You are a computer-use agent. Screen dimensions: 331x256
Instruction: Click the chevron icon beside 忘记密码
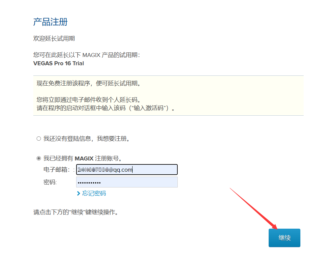coord(78,193)
